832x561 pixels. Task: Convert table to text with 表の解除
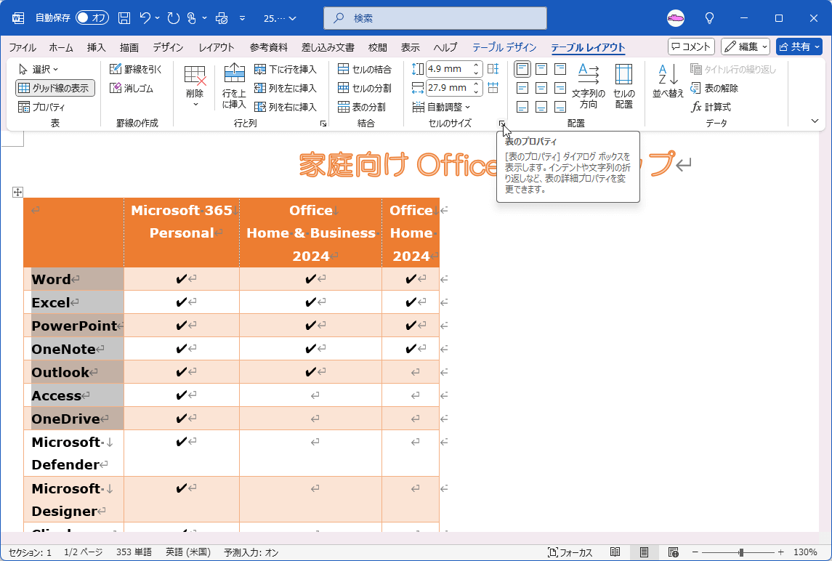pos(715,88)
